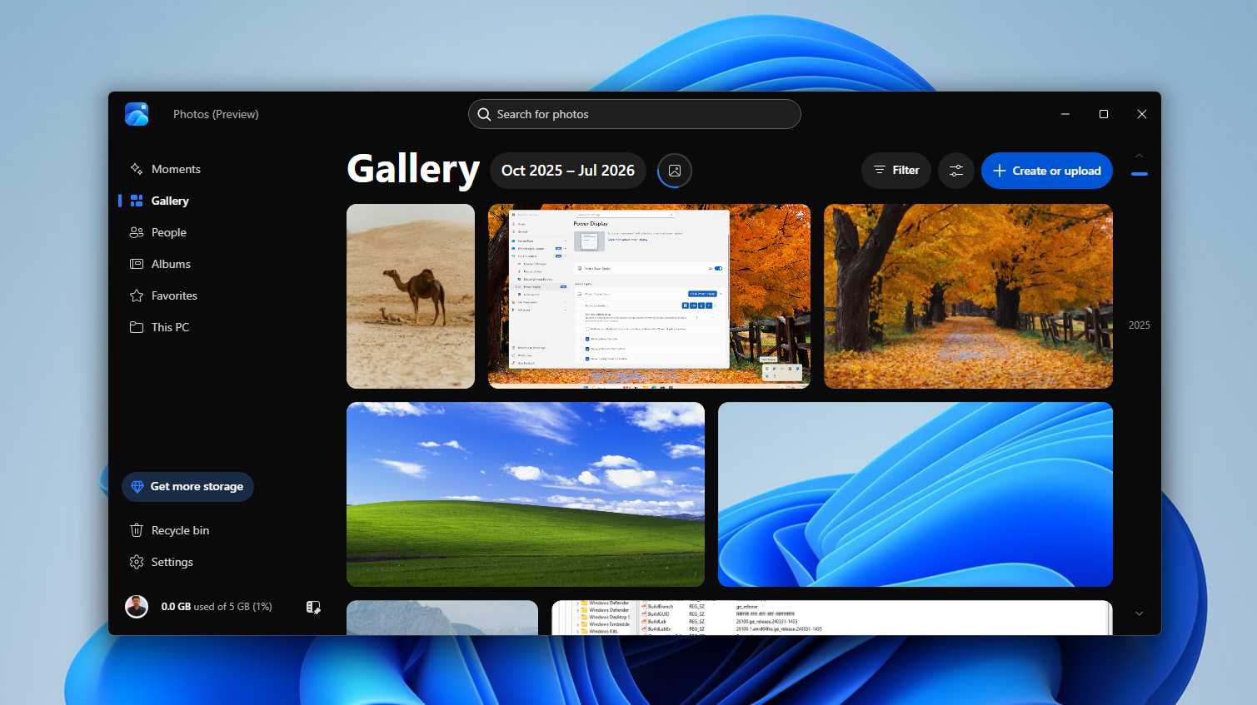Open the partially visible mountain photo
The image size is (1257, 705).
point(442,618)
